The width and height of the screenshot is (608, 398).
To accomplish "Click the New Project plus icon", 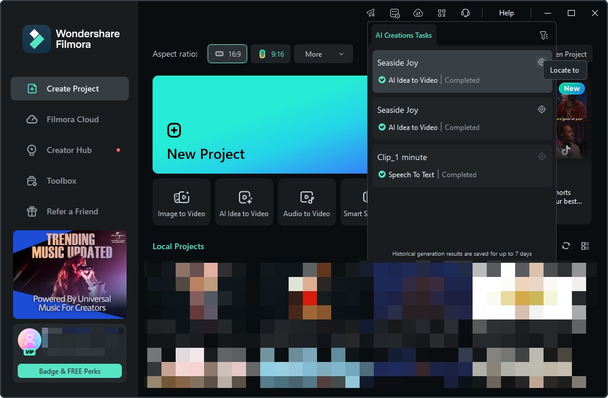I will click(174, 130).
